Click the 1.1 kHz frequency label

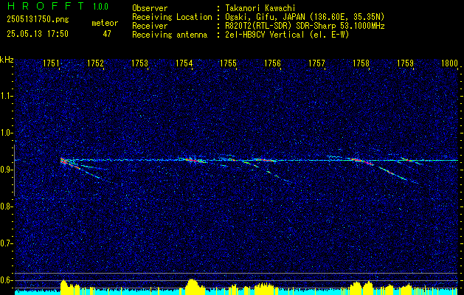click(x=6, y=96)
